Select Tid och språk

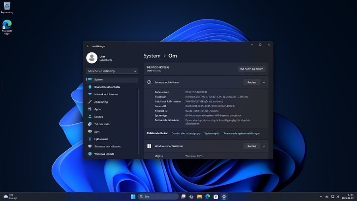(101, 124)
